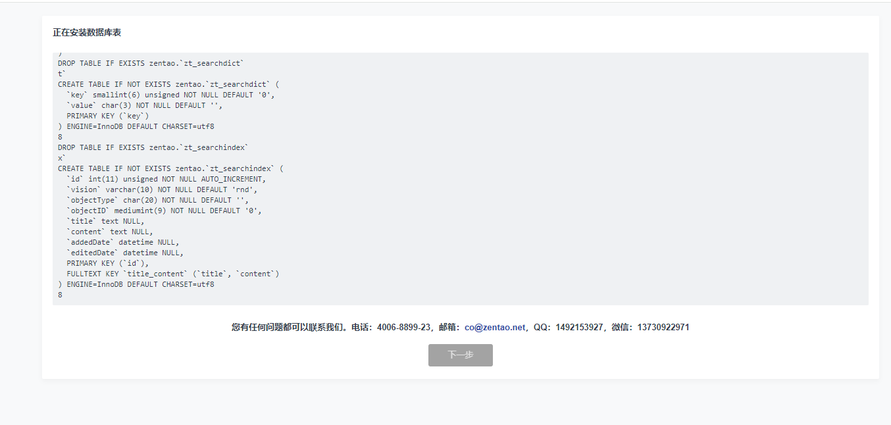The image size is (891, 425).
Task: Click the `title` text NULL line
Action: (x=105, y=221)
